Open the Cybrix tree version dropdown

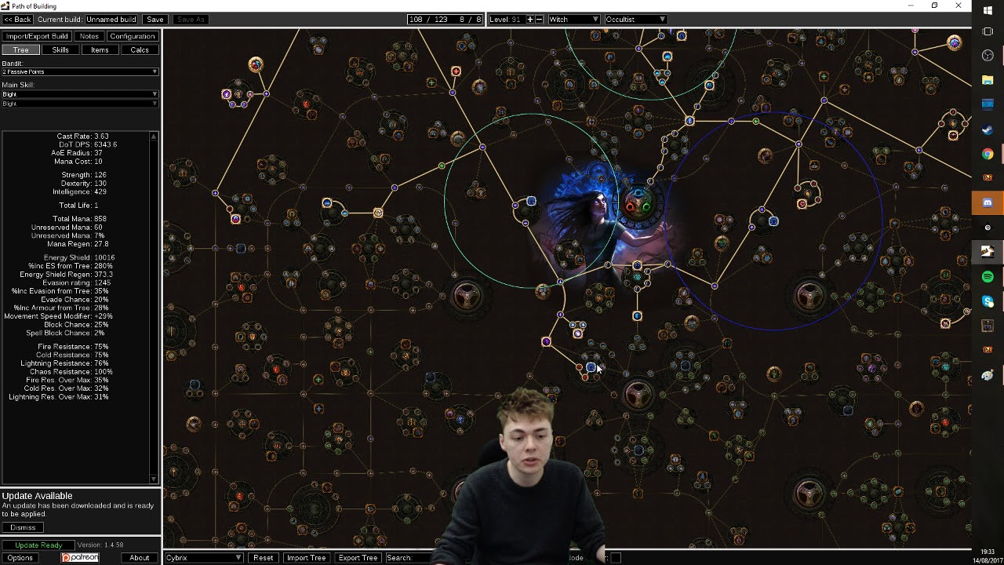(x=204, y=558)
